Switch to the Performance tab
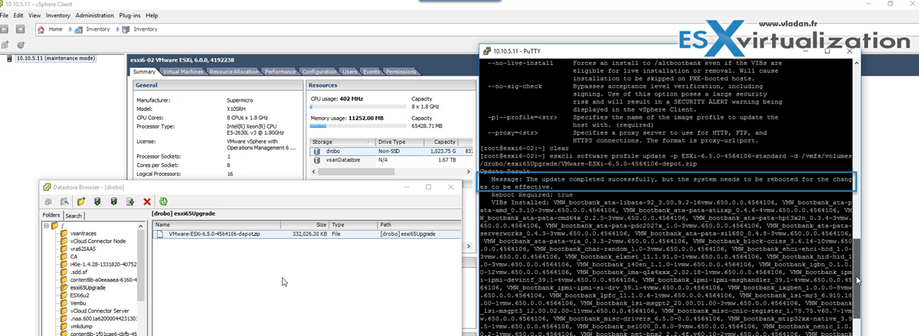919x336 pixels. click(x=280, y=71)
